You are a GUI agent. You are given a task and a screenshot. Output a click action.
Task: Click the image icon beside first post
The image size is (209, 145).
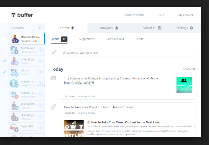(x=53, y=78)
